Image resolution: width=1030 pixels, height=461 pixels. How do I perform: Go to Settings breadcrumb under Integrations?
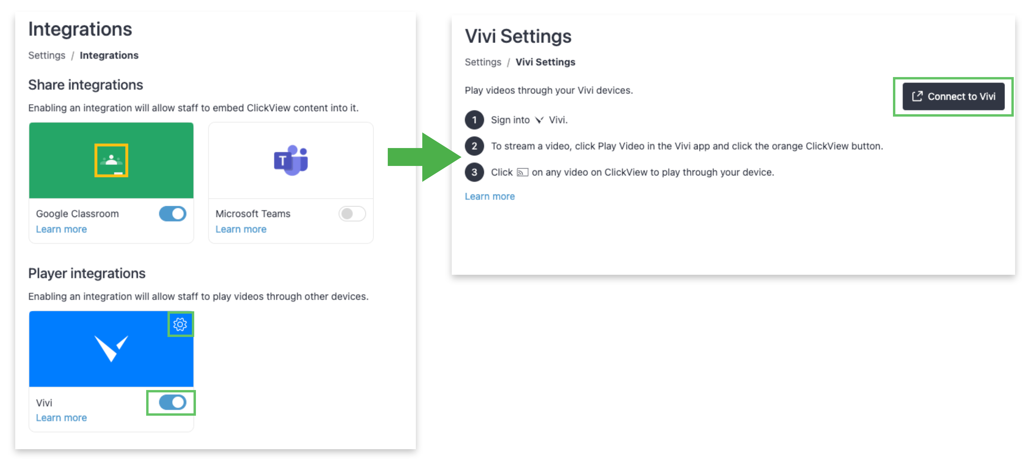[x=46, y=55]
